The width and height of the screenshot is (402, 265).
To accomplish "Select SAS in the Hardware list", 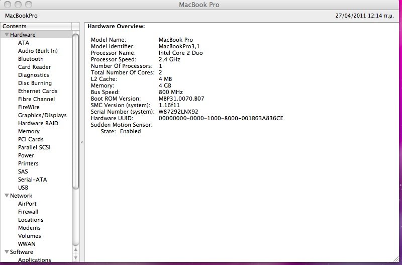I will pos(23,171).
